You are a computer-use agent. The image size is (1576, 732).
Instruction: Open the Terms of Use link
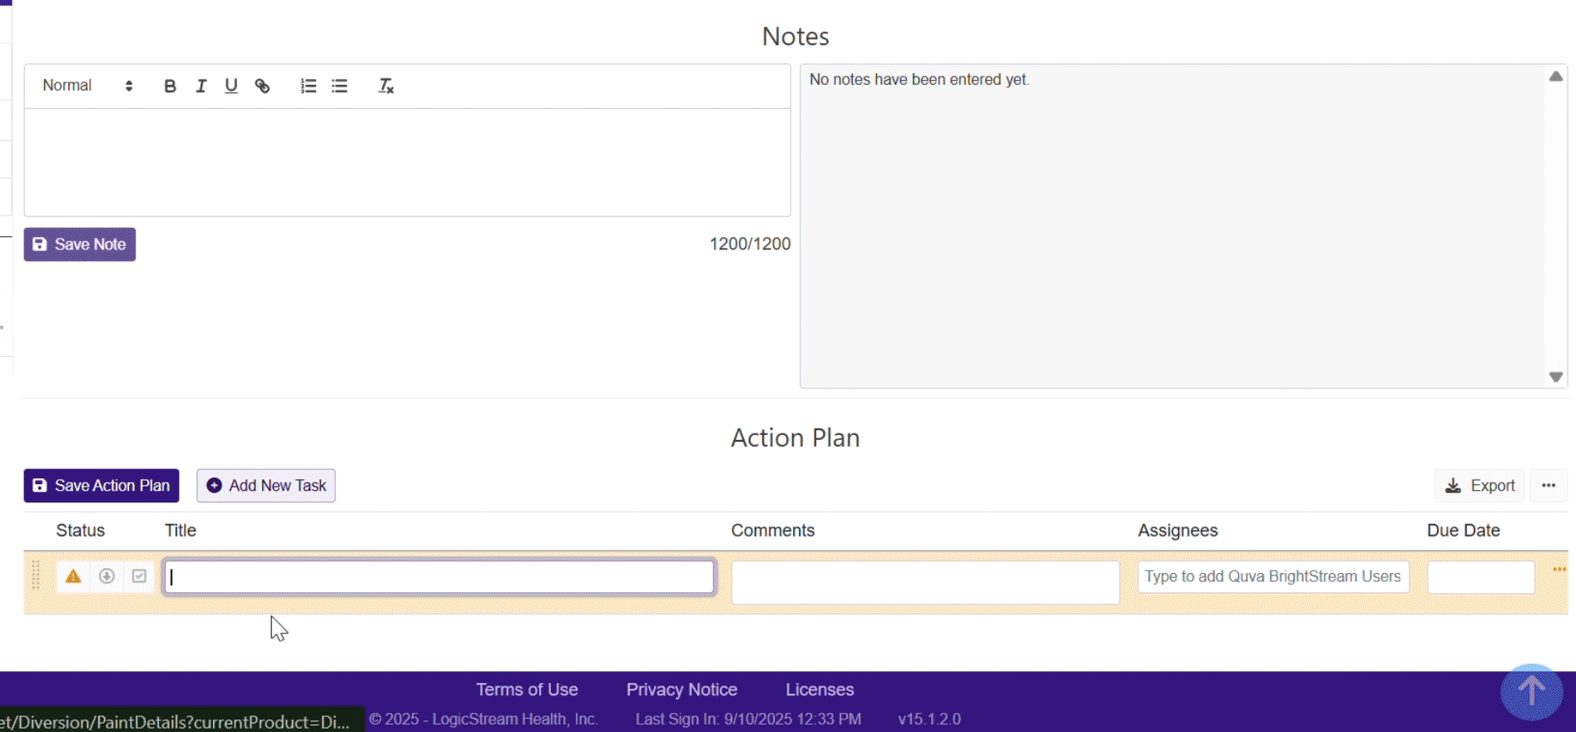[x=527, y=690]
